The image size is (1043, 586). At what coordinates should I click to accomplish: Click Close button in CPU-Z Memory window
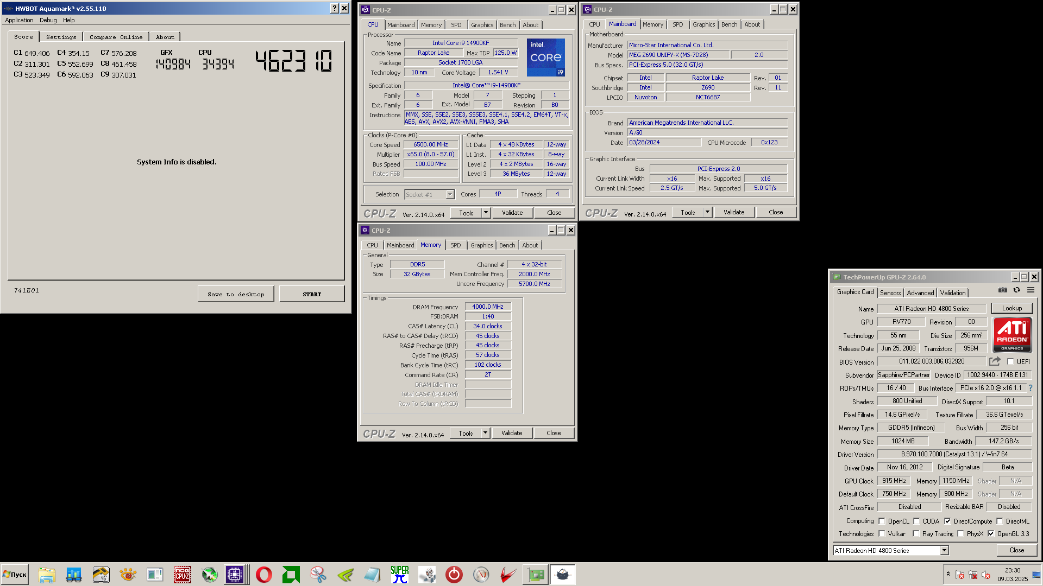[x=554, y=433]
